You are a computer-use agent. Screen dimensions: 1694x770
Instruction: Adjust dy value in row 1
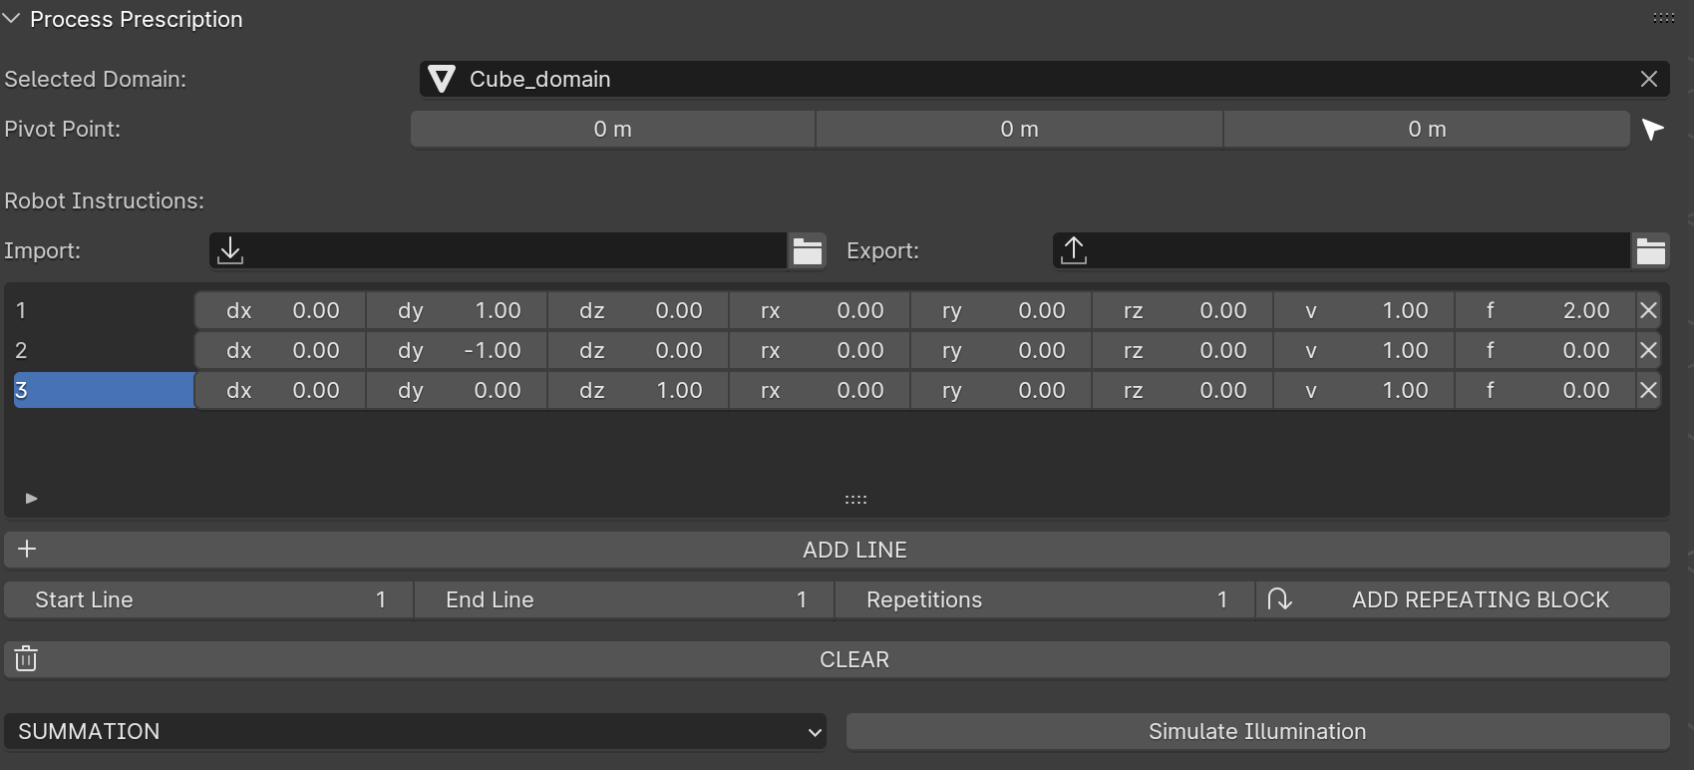click(x=457, y=310)
